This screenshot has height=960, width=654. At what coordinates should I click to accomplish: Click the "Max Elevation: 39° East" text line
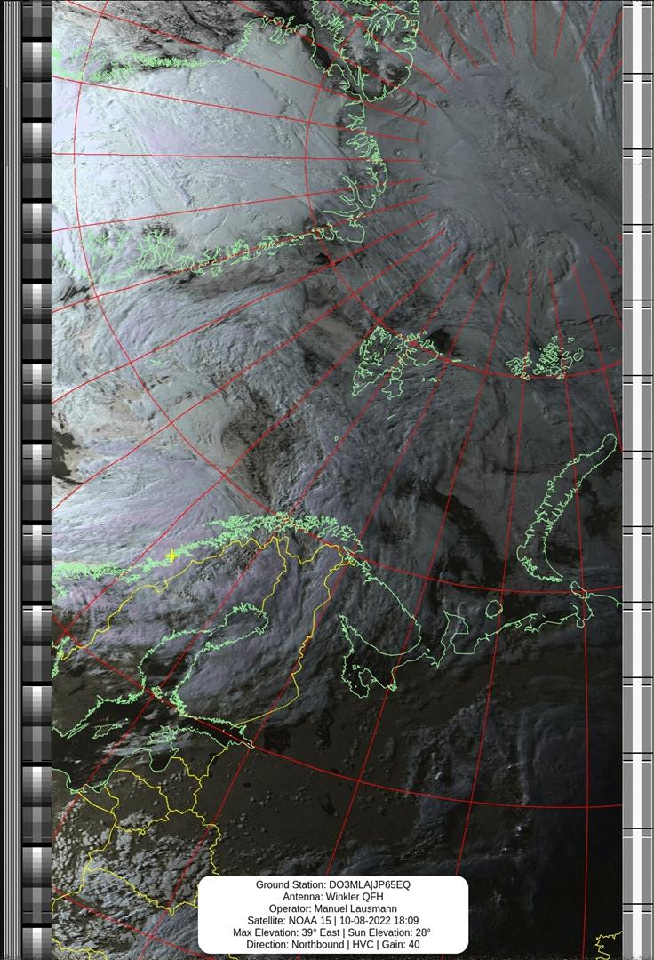(288, 932)
